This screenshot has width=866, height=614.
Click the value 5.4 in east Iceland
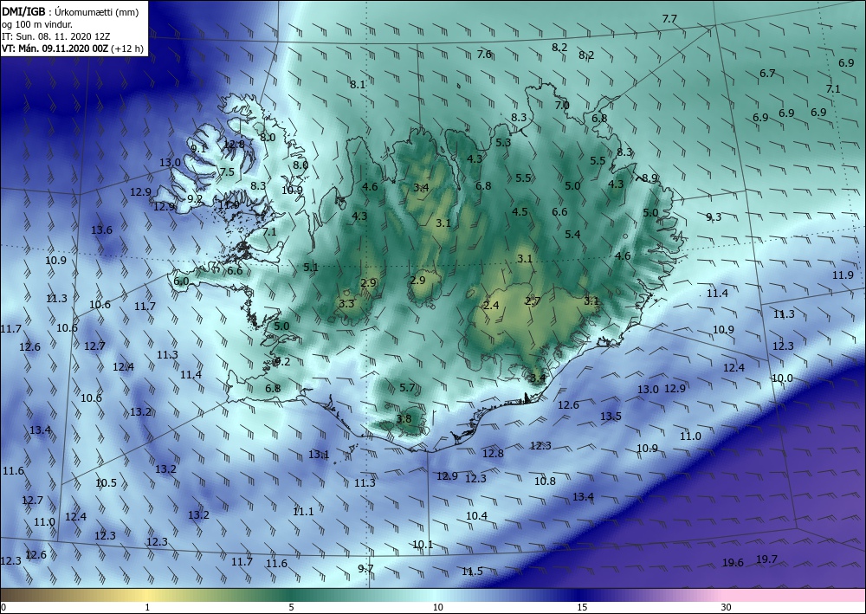click(572, 234)
